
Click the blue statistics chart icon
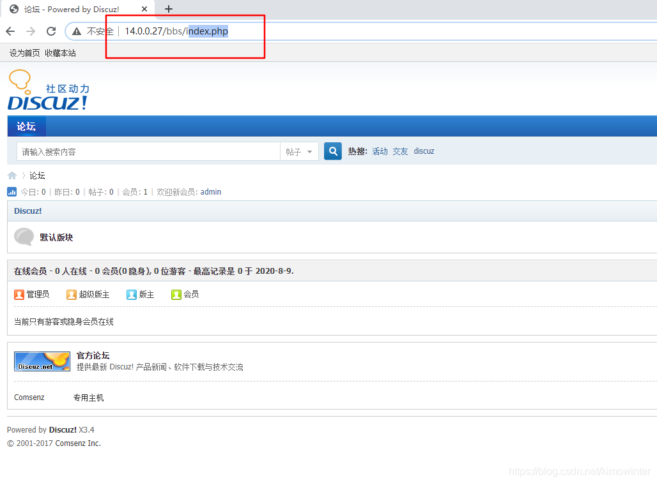click(12, 191)
